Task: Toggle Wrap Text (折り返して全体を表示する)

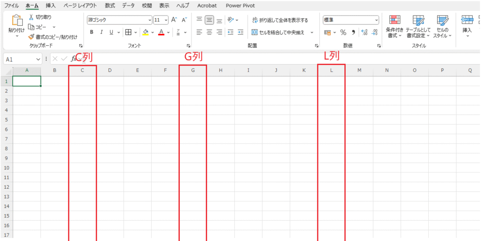Action: pyautogui.click(x=280, y=20)
